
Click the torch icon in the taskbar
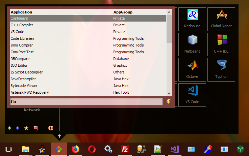[x=208, y=149]
